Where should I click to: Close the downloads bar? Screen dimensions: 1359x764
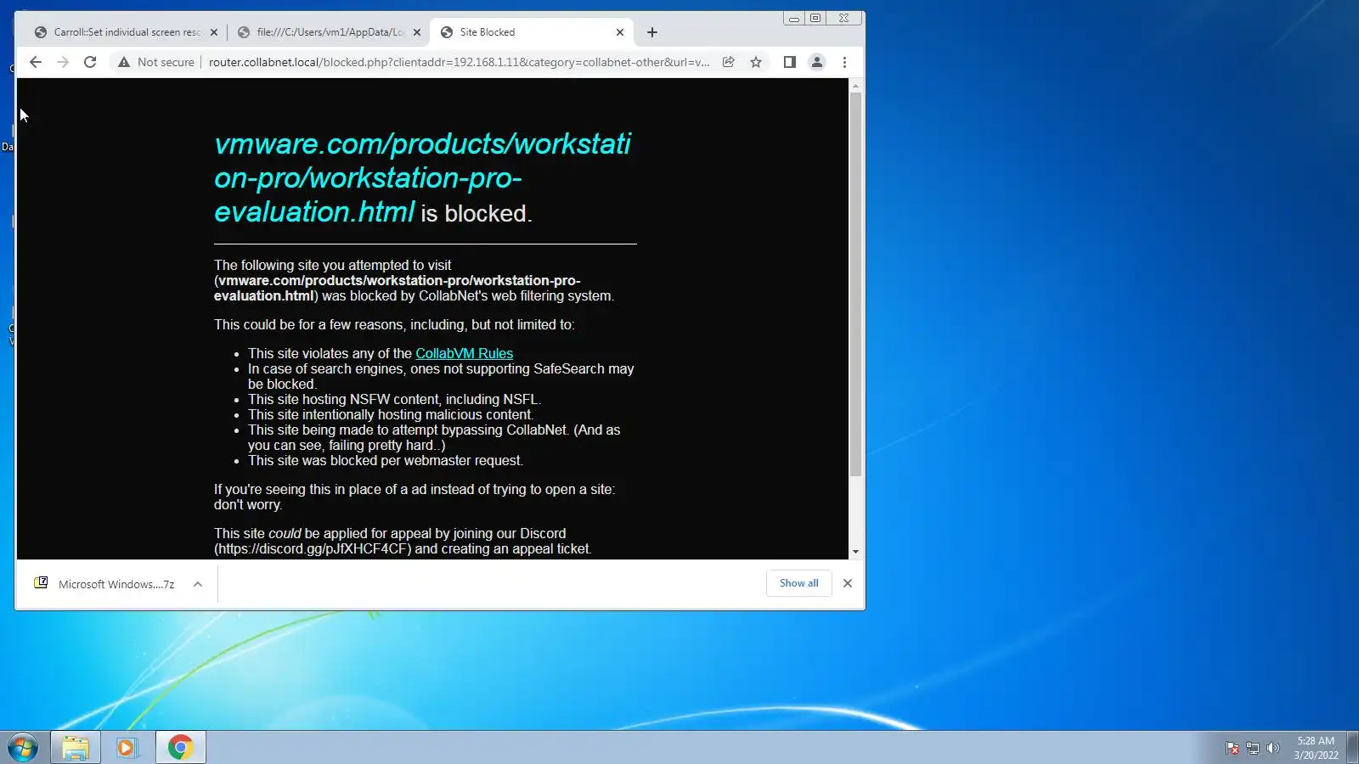click(848, 583)
